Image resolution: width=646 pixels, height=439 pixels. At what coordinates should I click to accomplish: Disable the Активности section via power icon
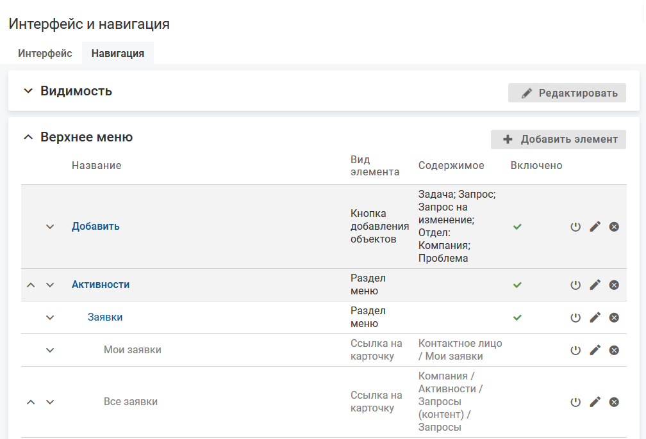click(x=576, y=285)
